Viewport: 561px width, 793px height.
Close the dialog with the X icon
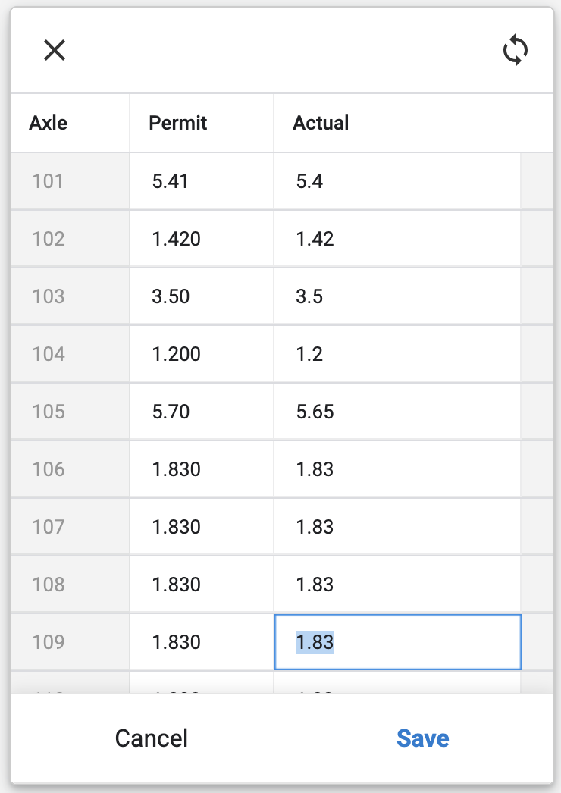coord(55,51)
